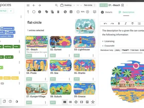Image resolution: width=144 pixels, height=108 pixels.
Task: Copy selected entries with the copy icon
Action: click(x=52, y=12)
